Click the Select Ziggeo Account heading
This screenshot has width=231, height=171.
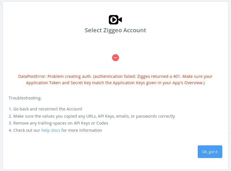click(x=115, y=30)
